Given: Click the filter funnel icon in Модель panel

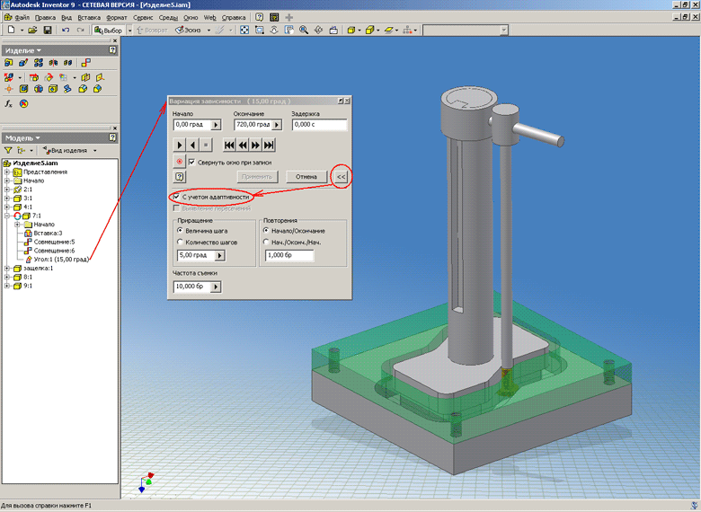Looking at the screenshot, I should [x=8, y=151].
